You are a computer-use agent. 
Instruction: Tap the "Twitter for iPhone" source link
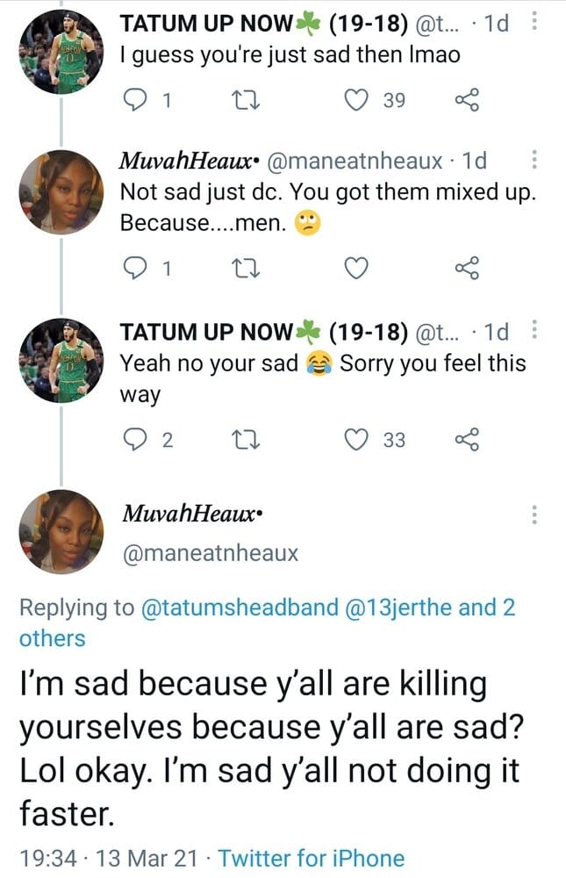coord(312,858)
